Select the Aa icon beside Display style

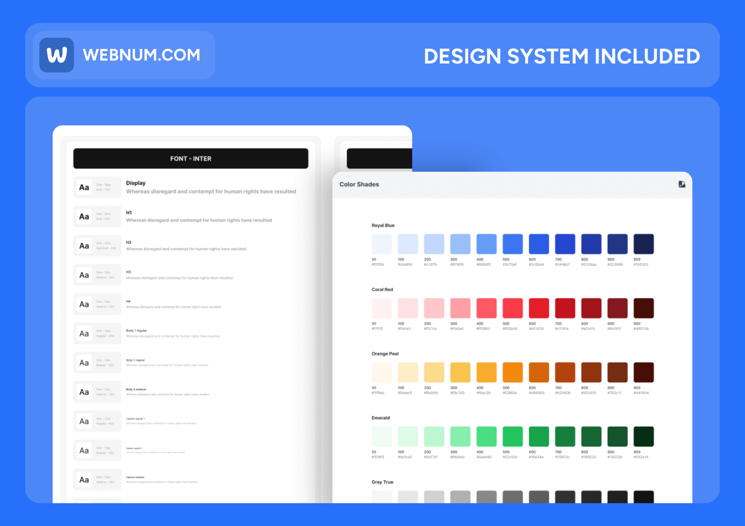point(84,187)
